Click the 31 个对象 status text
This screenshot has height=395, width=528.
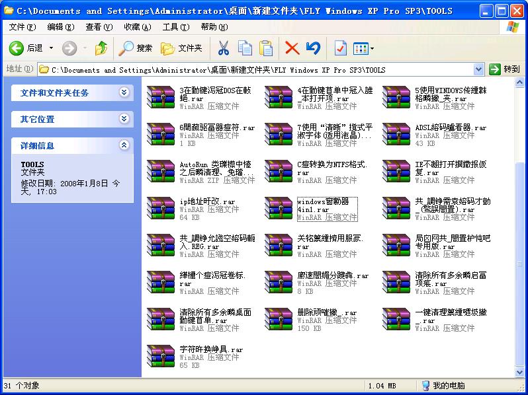coord(22,386)
